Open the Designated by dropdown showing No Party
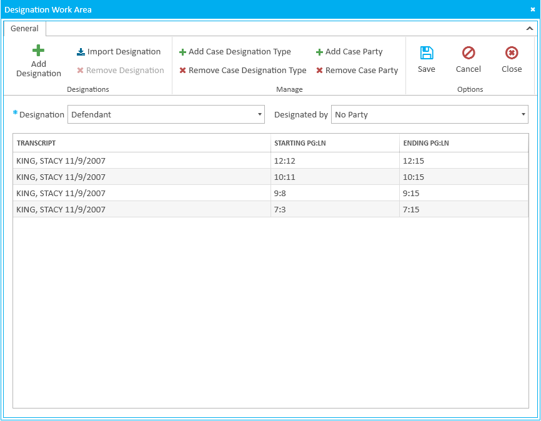 430,114
